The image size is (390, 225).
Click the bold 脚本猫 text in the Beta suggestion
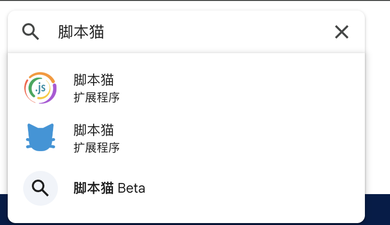pos(94,188)
